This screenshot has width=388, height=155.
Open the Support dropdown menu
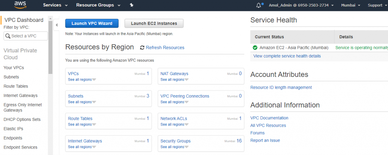pos(378,5)
